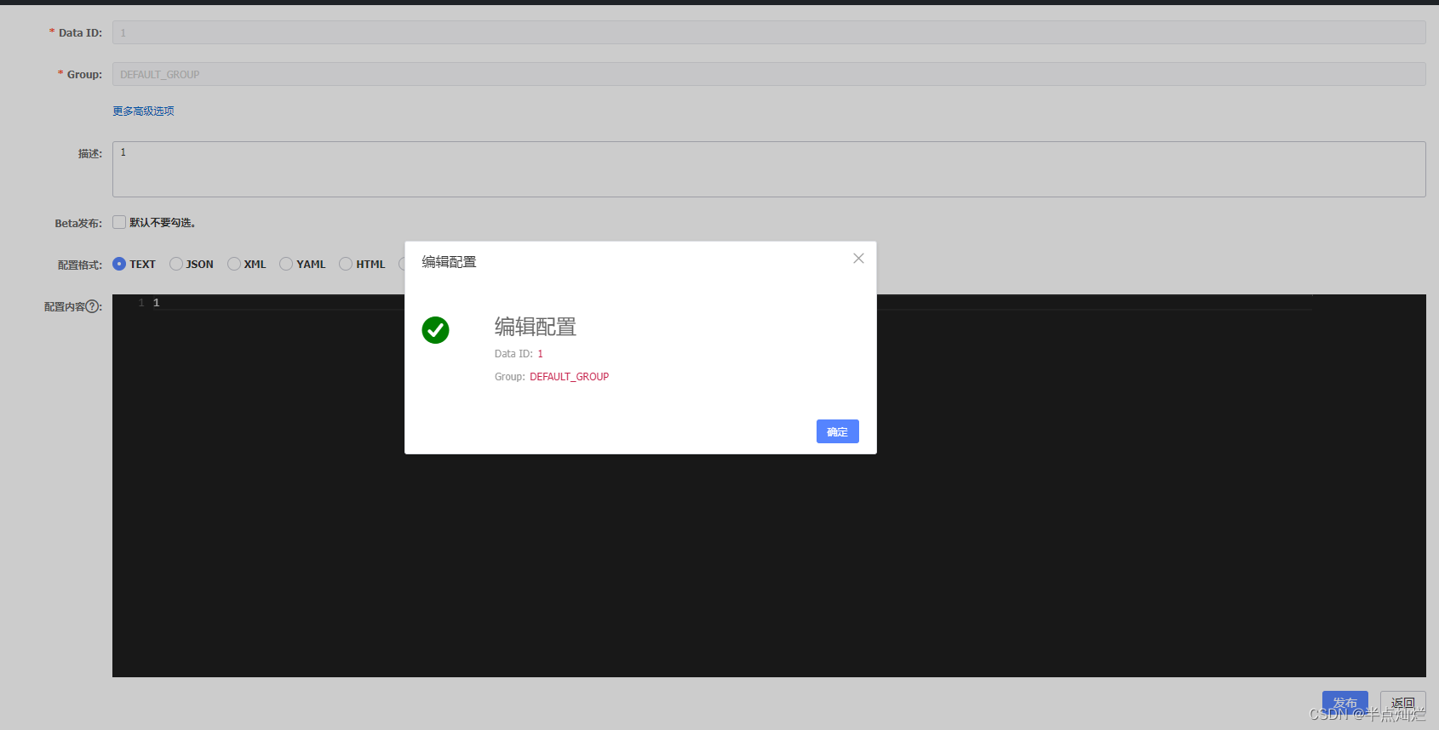Click inside the dark config content editor

(x=769, y=486)
